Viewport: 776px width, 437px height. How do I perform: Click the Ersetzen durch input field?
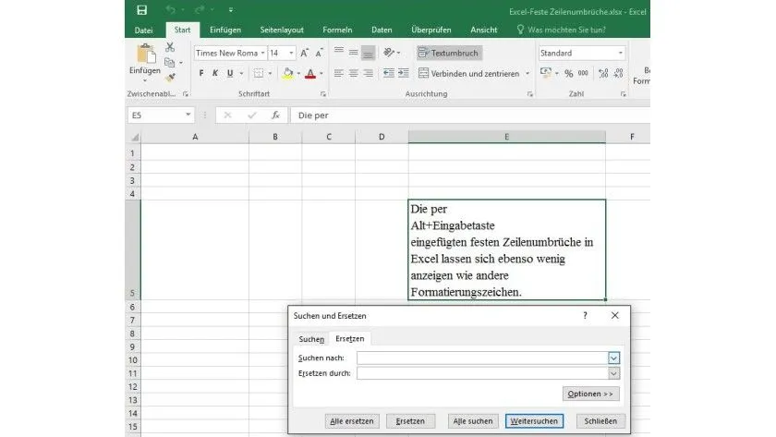482,373
